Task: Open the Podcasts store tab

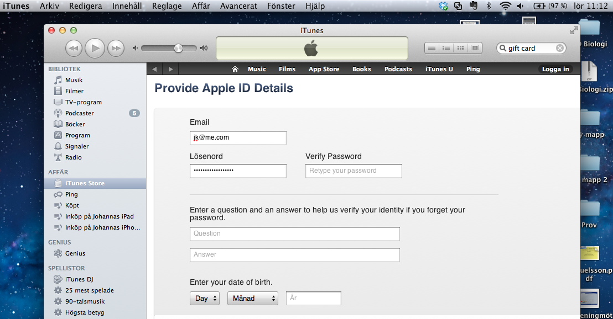Action: tap(398, 69)
